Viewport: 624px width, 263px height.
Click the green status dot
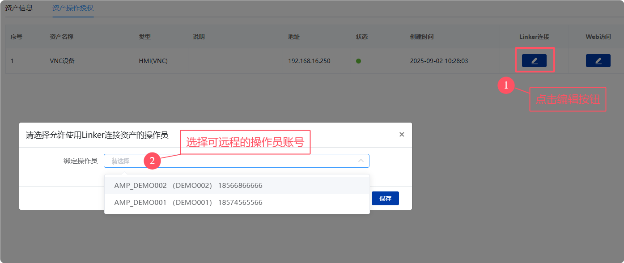pos(358,61)
